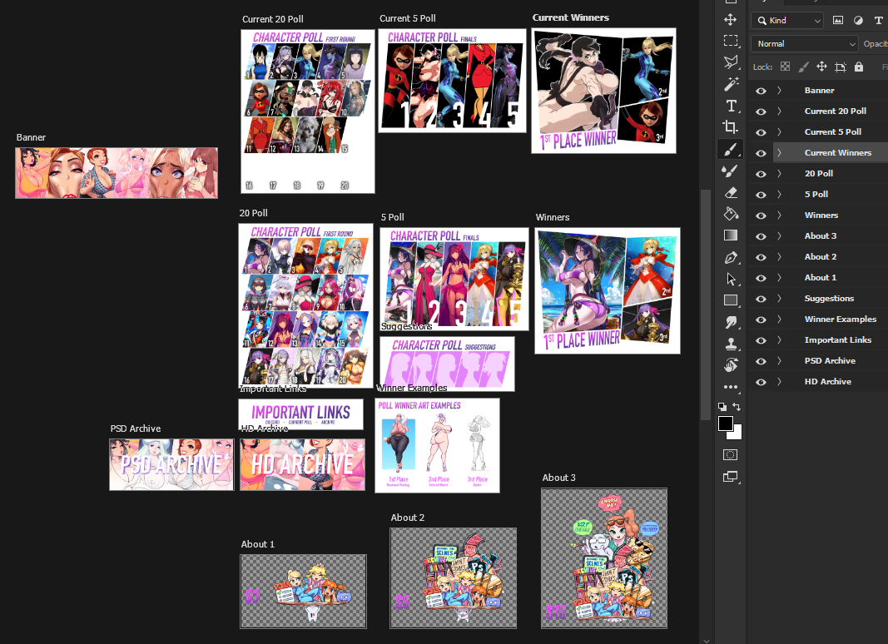Filter layers by type layers icon
Viewport: 888px width, 644px height.
coord(878,21)
